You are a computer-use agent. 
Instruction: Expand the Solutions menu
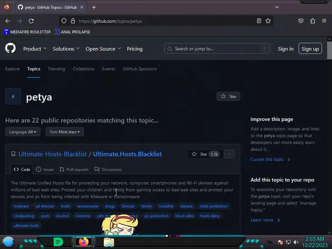point(66,49)
